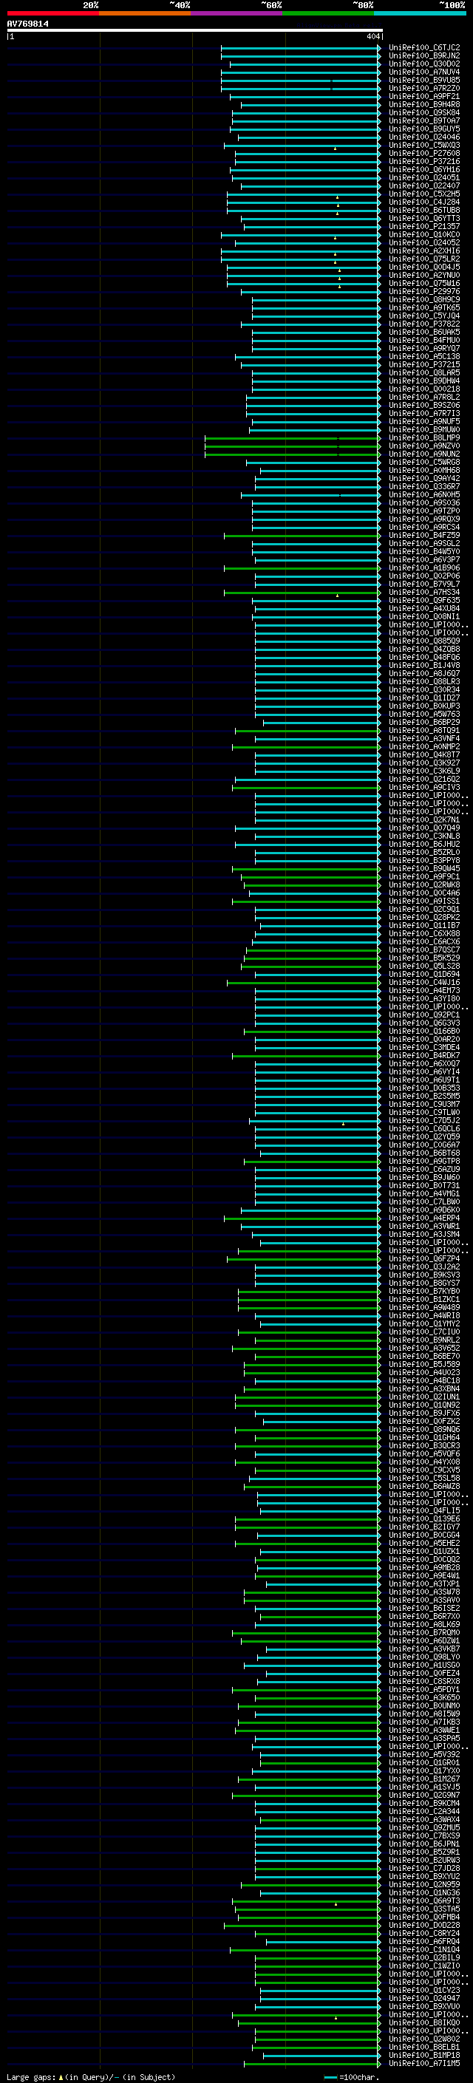This screenshot has width=473, height=2083.
Task: Open hit label UniRef100_B9RJN2
Action: coord(423,56)
